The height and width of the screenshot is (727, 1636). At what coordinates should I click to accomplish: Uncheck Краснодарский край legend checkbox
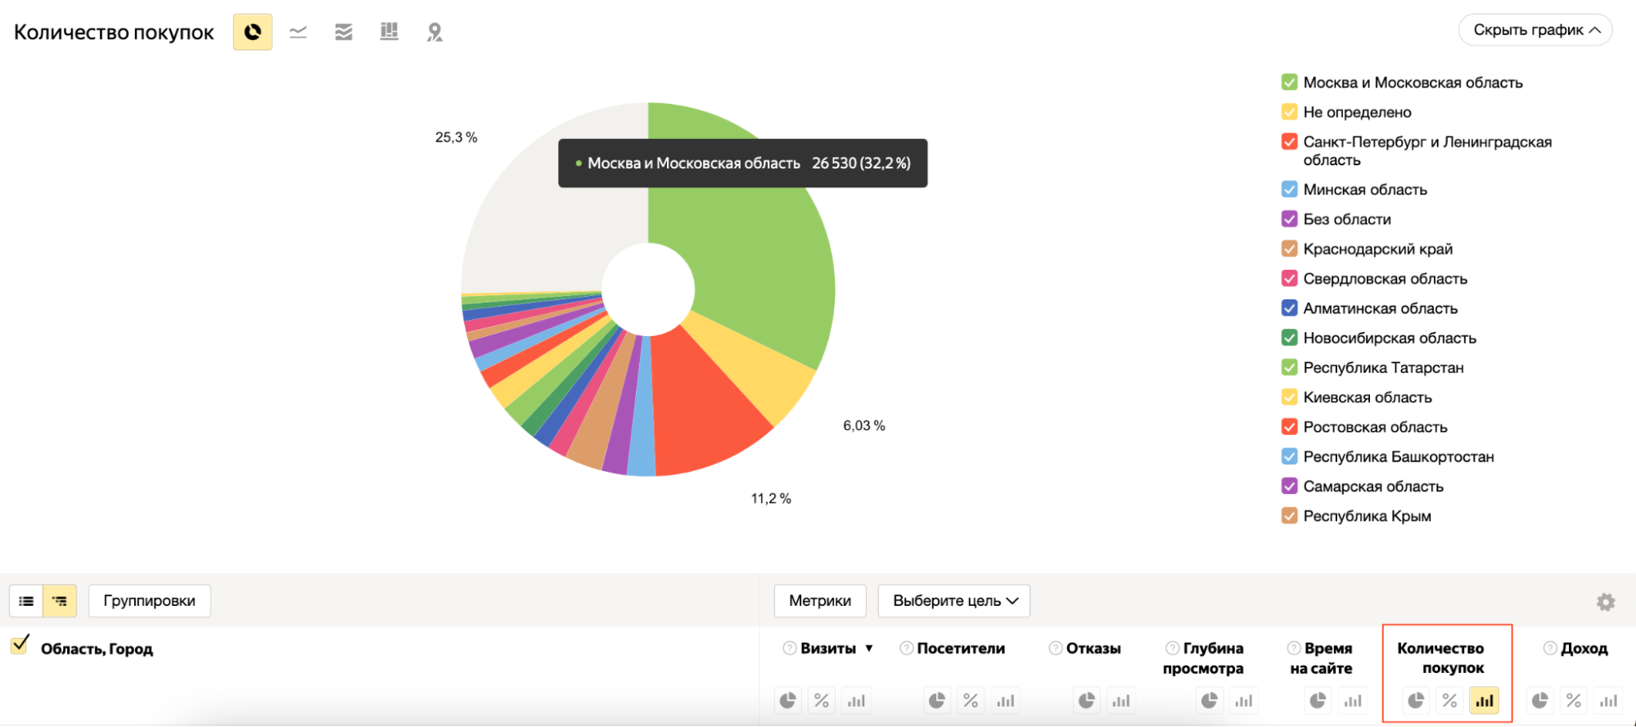pyautogui.click(x=1289, y=249)
